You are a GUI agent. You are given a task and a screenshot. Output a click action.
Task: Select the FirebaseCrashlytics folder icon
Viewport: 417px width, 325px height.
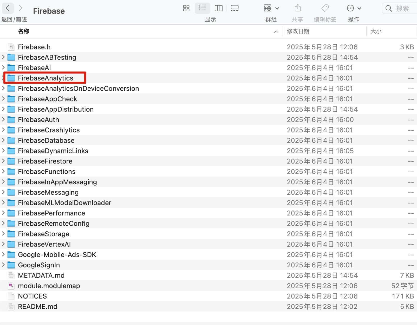[x=11, y=130]
